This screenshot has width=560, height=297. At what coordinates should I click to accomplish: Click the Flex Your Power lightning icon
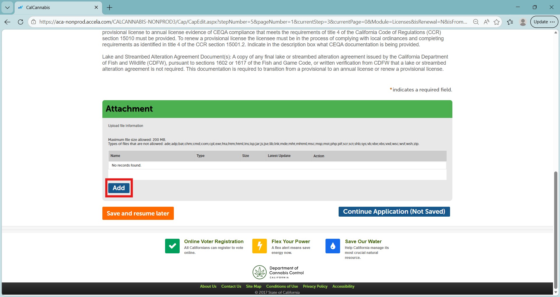click(x=260, y=246)
